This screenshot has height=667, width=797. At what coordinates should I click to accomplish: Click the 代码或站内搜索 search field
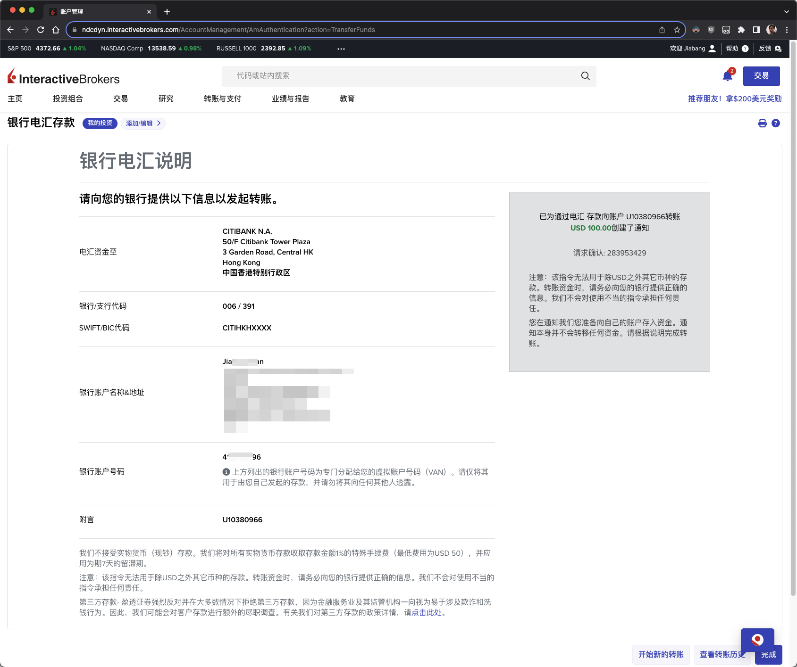[x=401, y=76]
